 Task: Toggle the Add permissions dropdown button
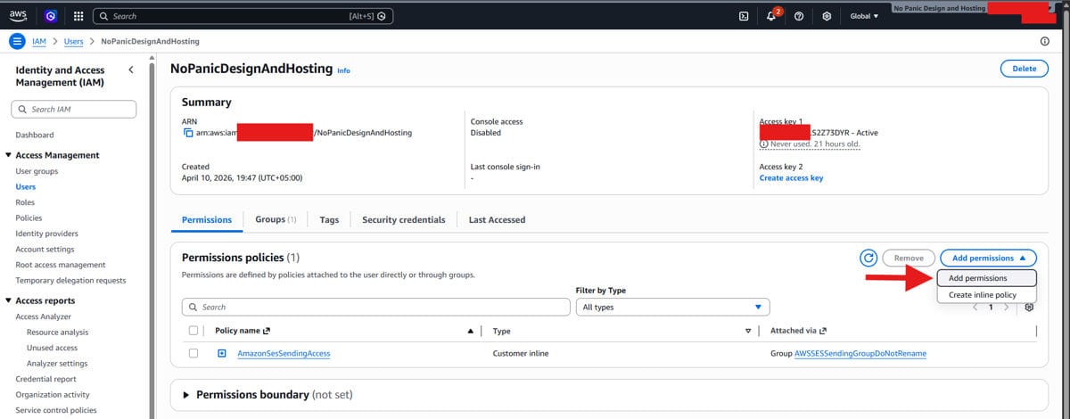point(989,258)
